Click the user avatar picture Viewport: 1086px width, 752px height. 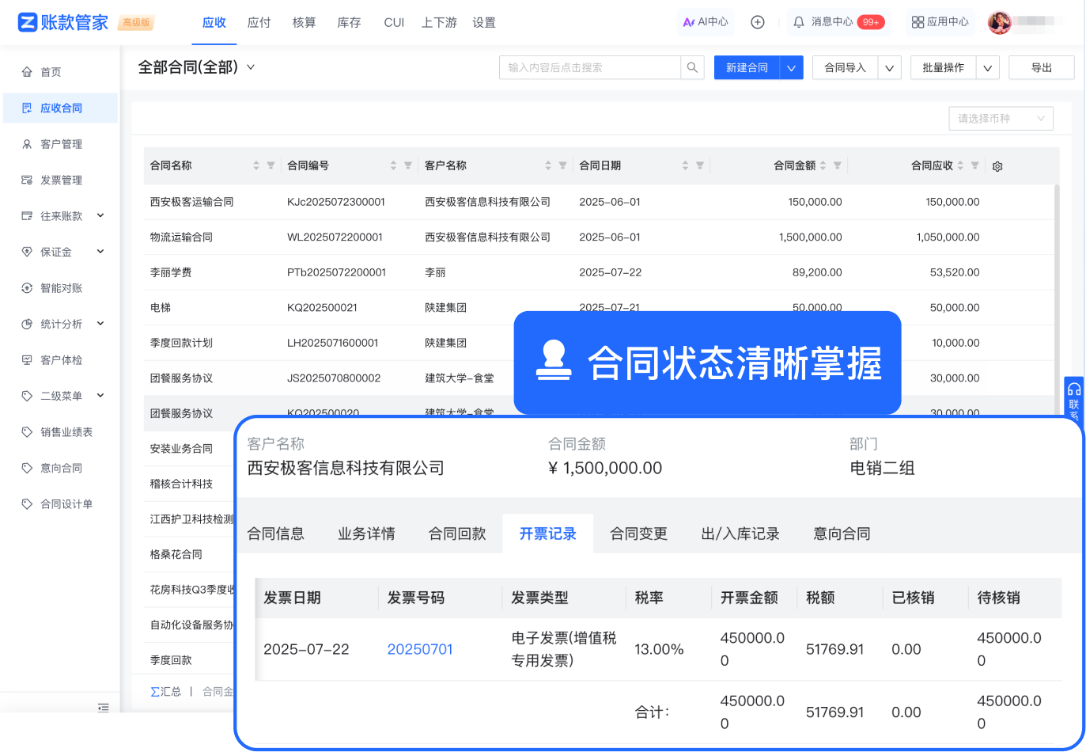[x=1000, y=22]
